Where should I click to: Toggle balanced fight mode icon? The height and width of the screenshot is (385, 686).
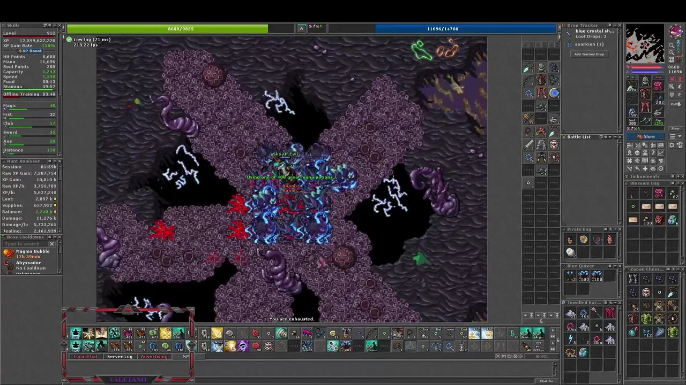(672, 87)
